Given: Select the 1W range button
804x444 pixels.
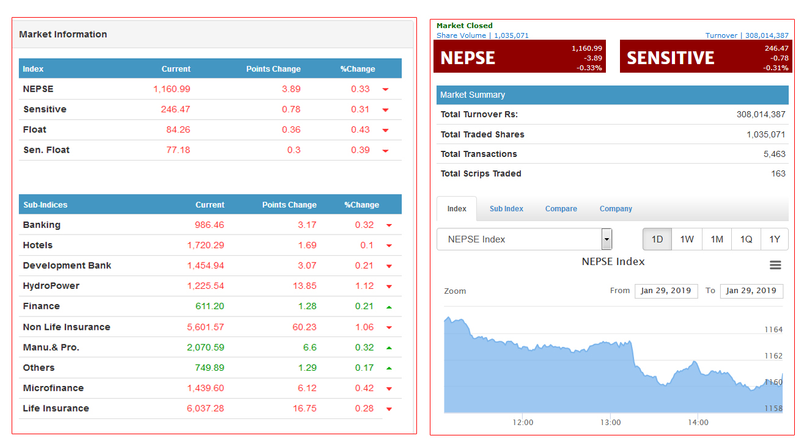Looking at the screenshot, I should (687, 239).
